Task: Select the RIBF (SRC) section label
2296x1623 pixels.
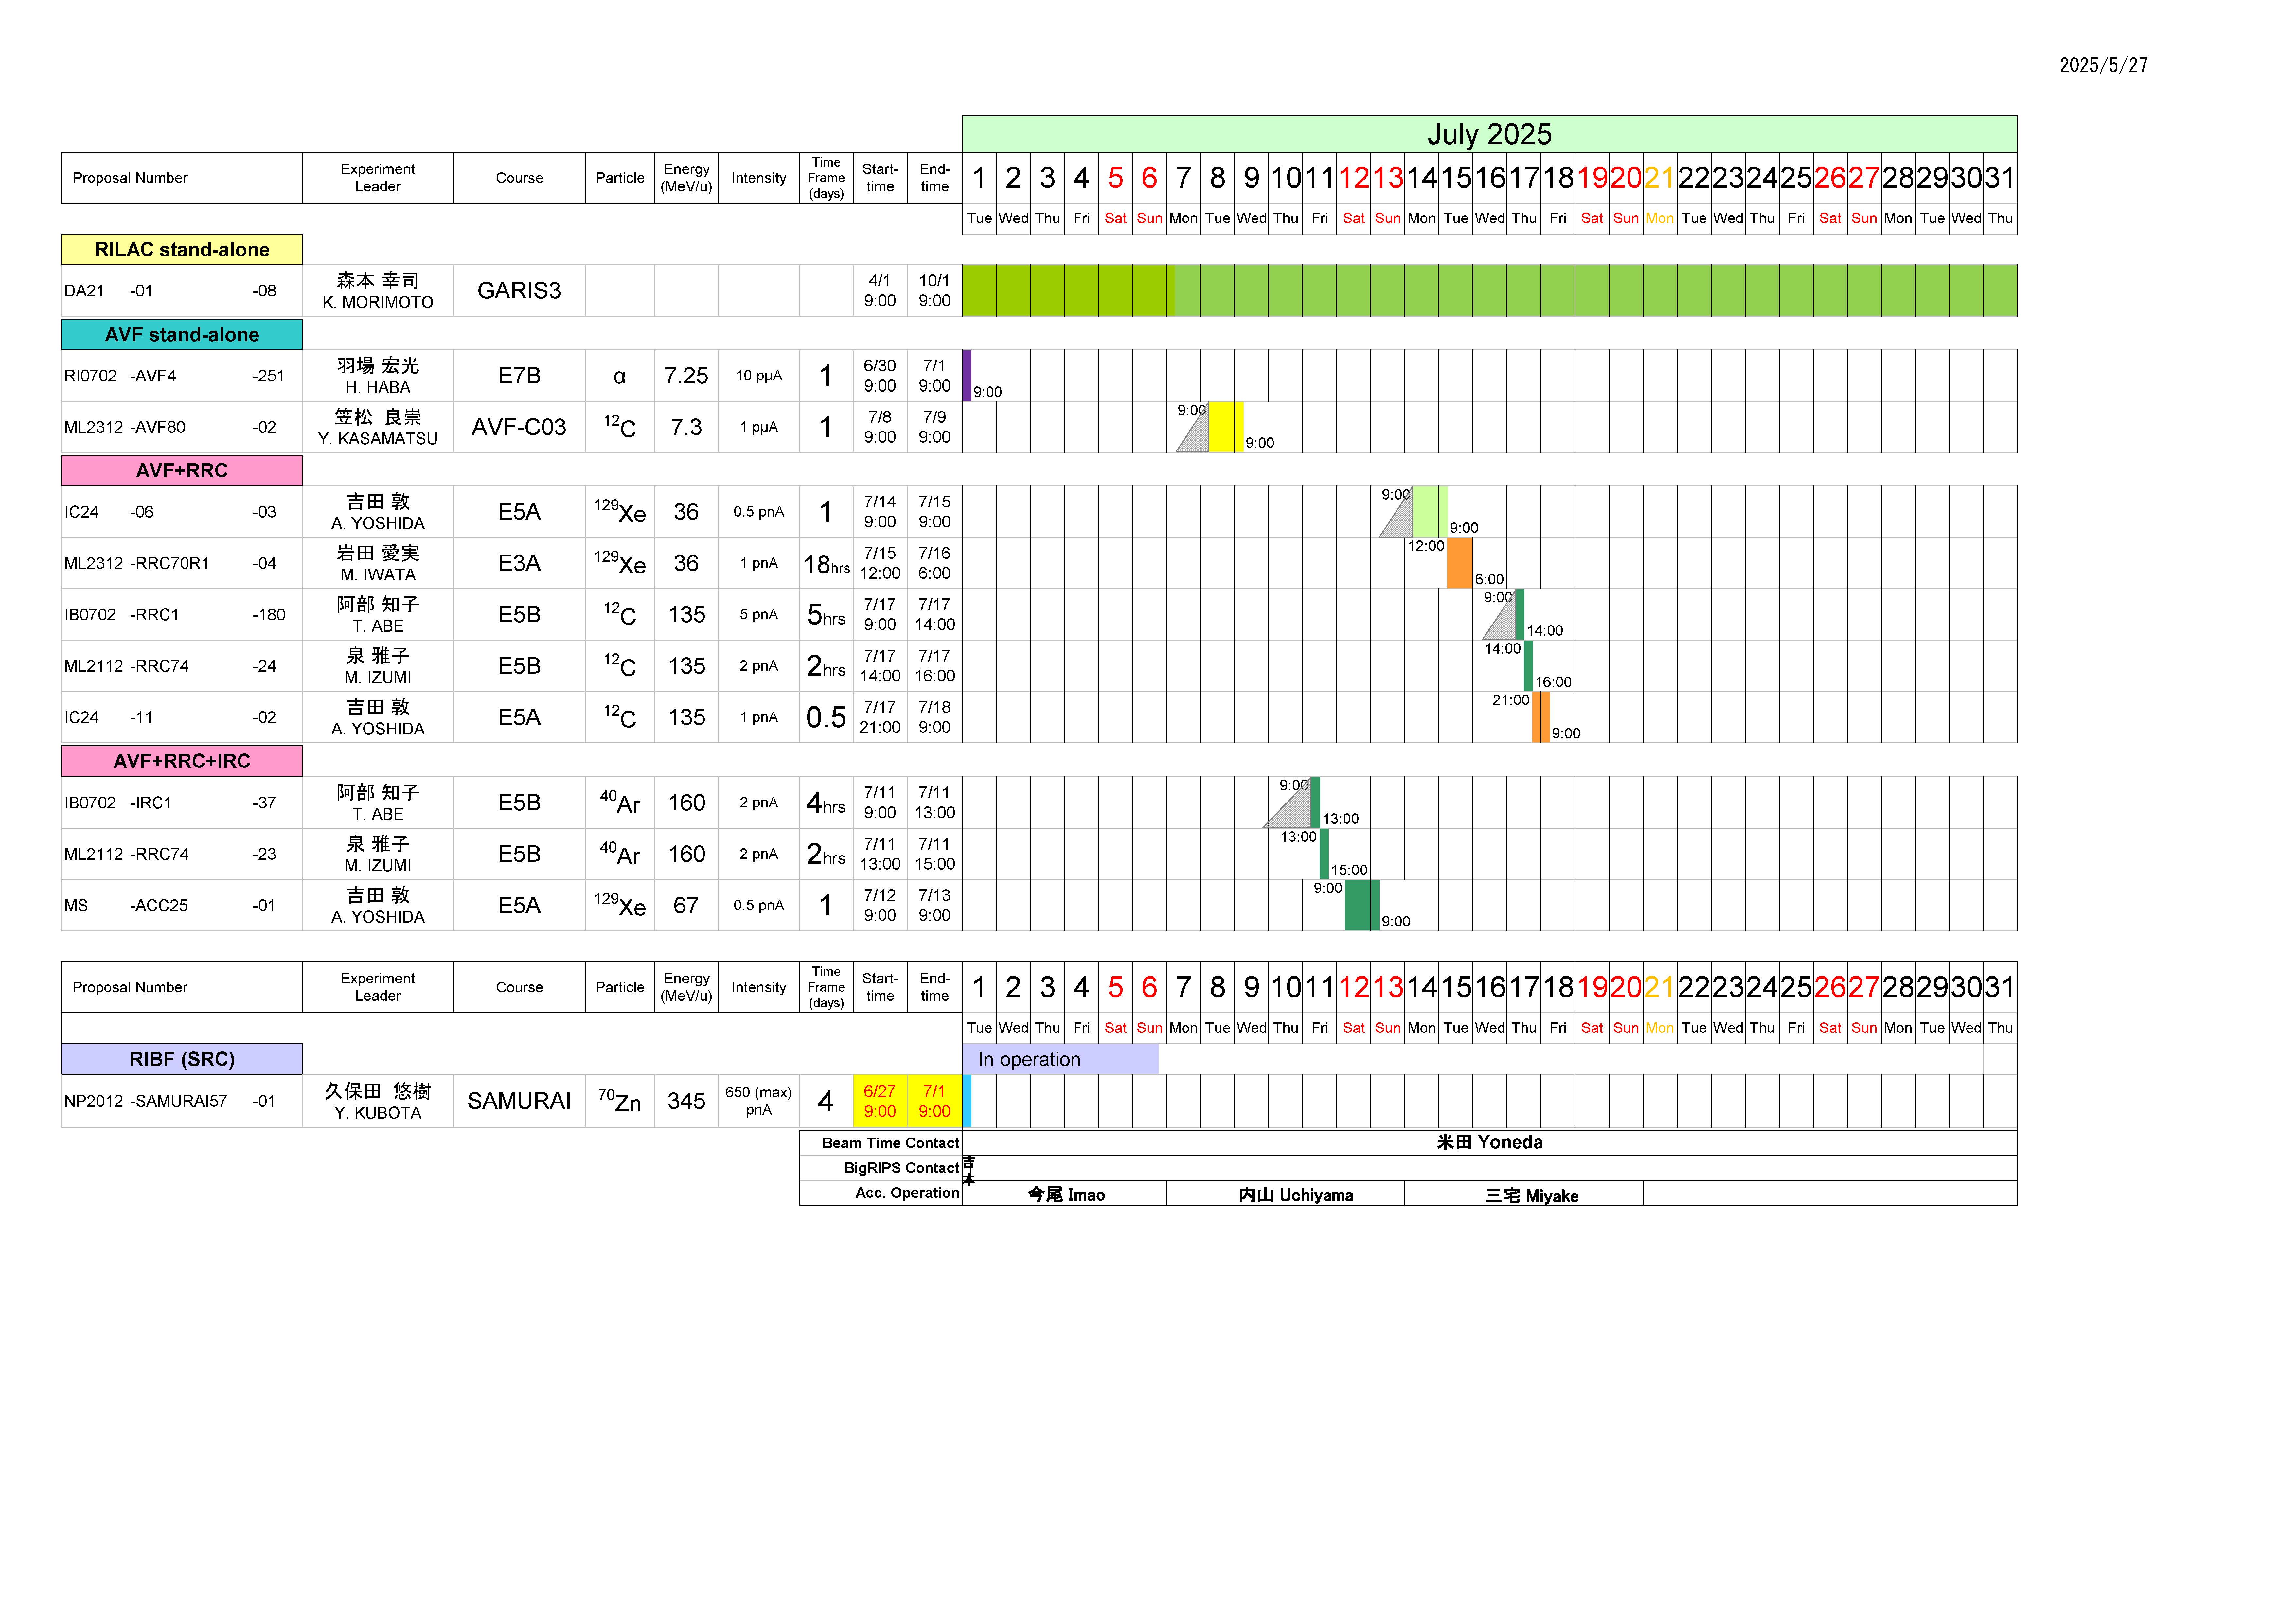Action: click(182, 1059)
